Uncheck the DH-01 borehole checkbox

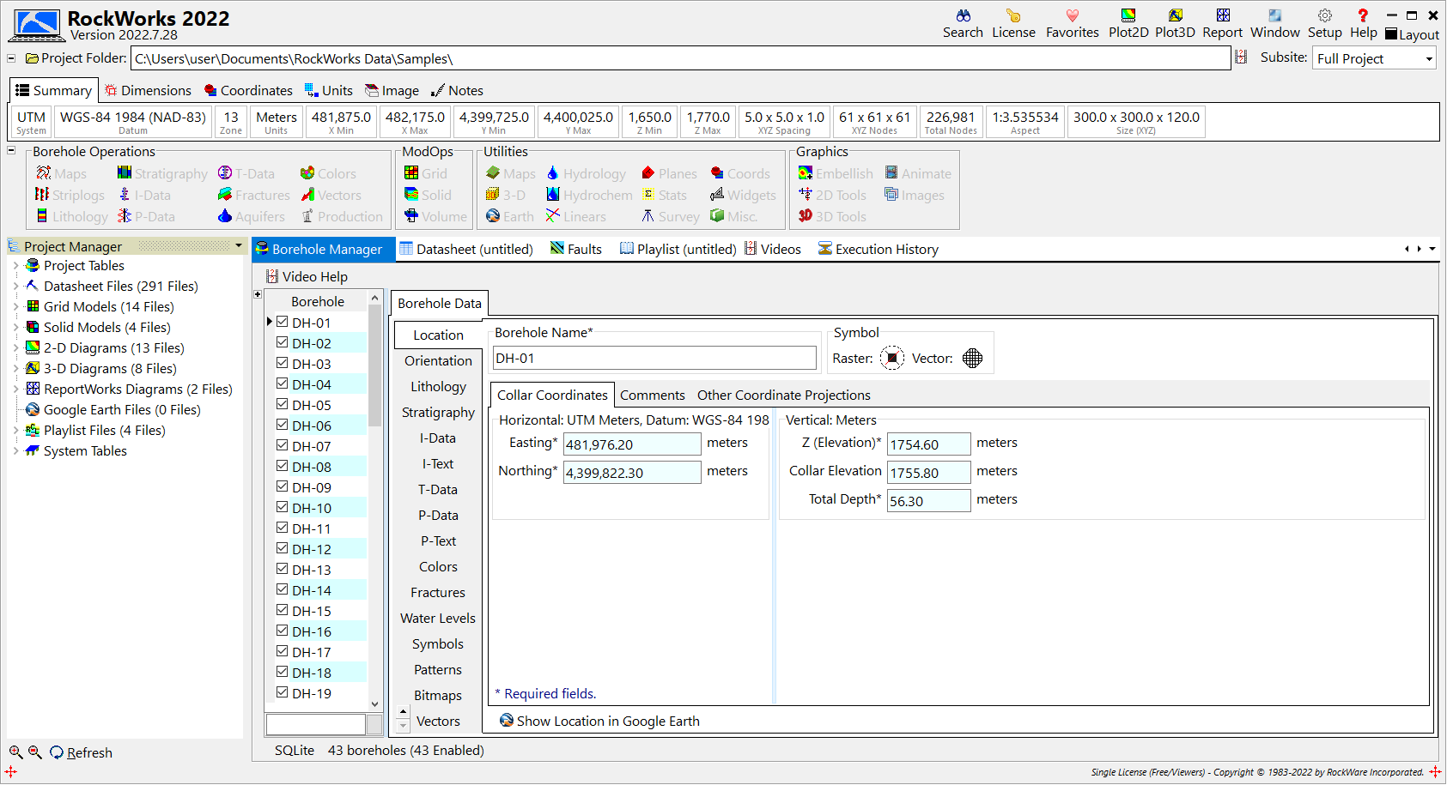click(282, 322)
